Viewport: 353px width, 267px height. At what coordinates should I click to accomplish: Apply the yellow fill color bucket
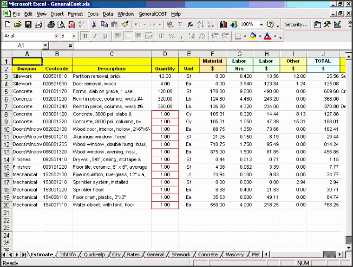pos(253,36)
